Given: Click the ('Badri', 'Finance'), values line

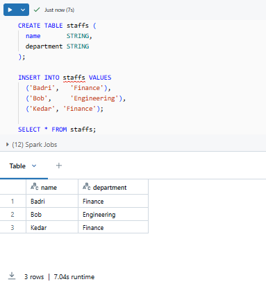Looking at the screenshot, I should [68, 88].
